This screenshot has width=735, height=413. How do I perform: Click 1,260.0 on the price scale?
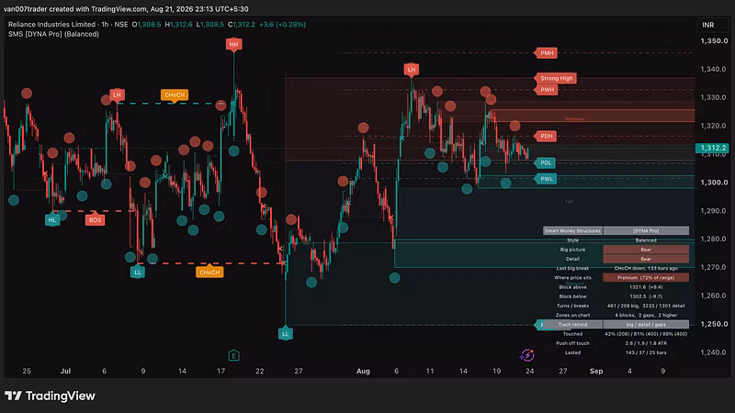(x=714, y=296)
